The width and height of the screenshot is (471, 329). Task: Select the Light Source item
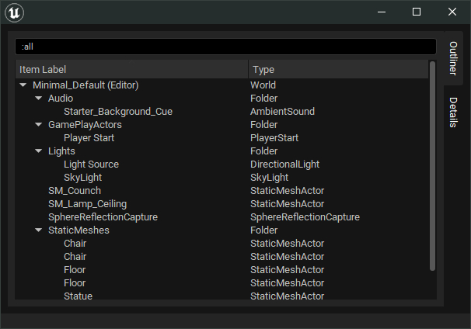pyautogui.click(x=92, y=164)
